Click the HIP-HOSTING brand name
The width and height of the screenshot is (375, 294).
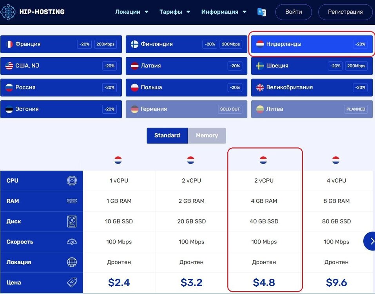click(x=42, y=12)
